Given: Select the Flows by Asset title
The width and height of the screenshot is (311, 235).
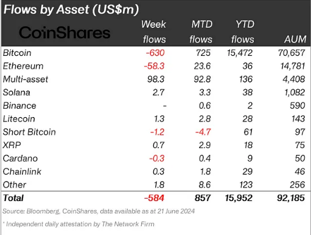Looking at the screenshot, I should (71, 10).
